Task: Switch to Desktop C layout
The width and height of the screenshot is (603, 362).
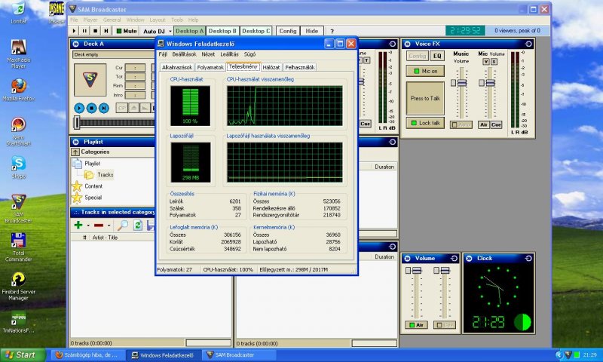Action: click(256, 31)
